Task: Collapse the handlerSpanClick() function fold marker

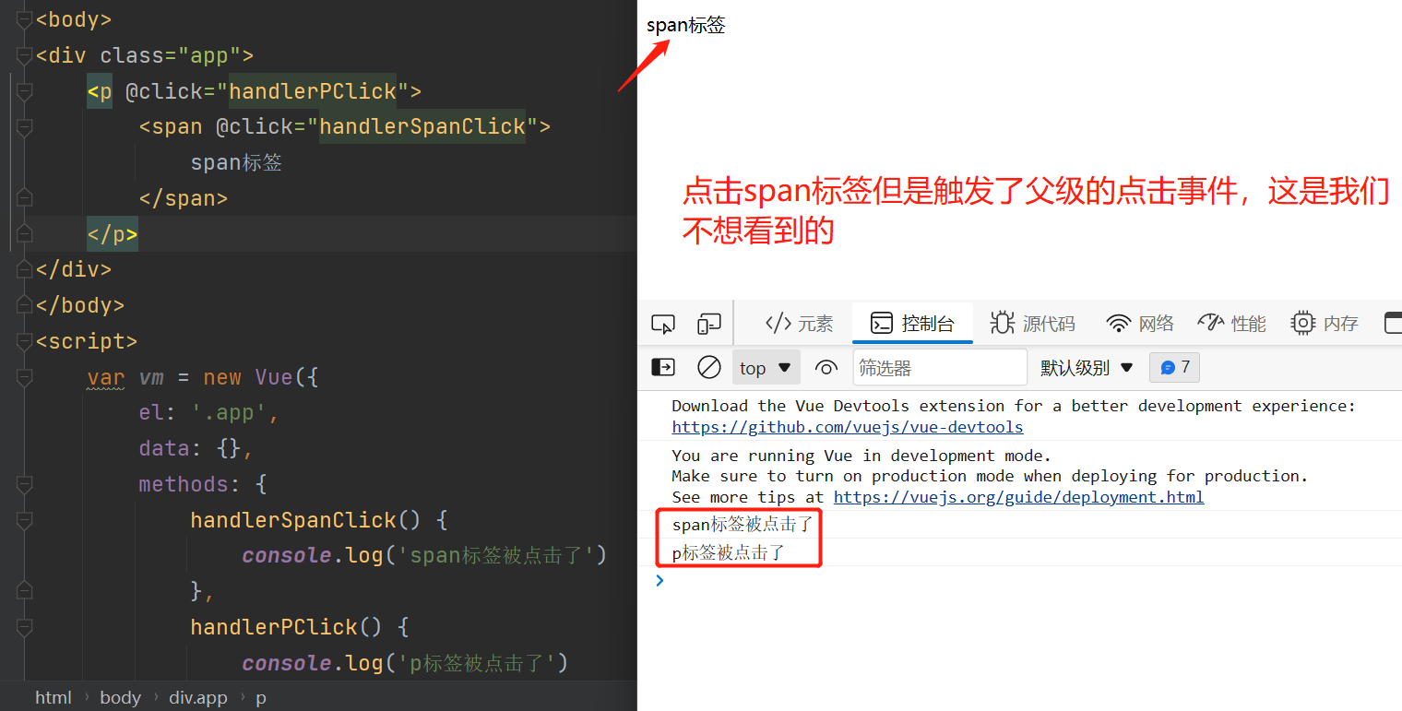Action: pyautogui.click(x=25, y=520)
